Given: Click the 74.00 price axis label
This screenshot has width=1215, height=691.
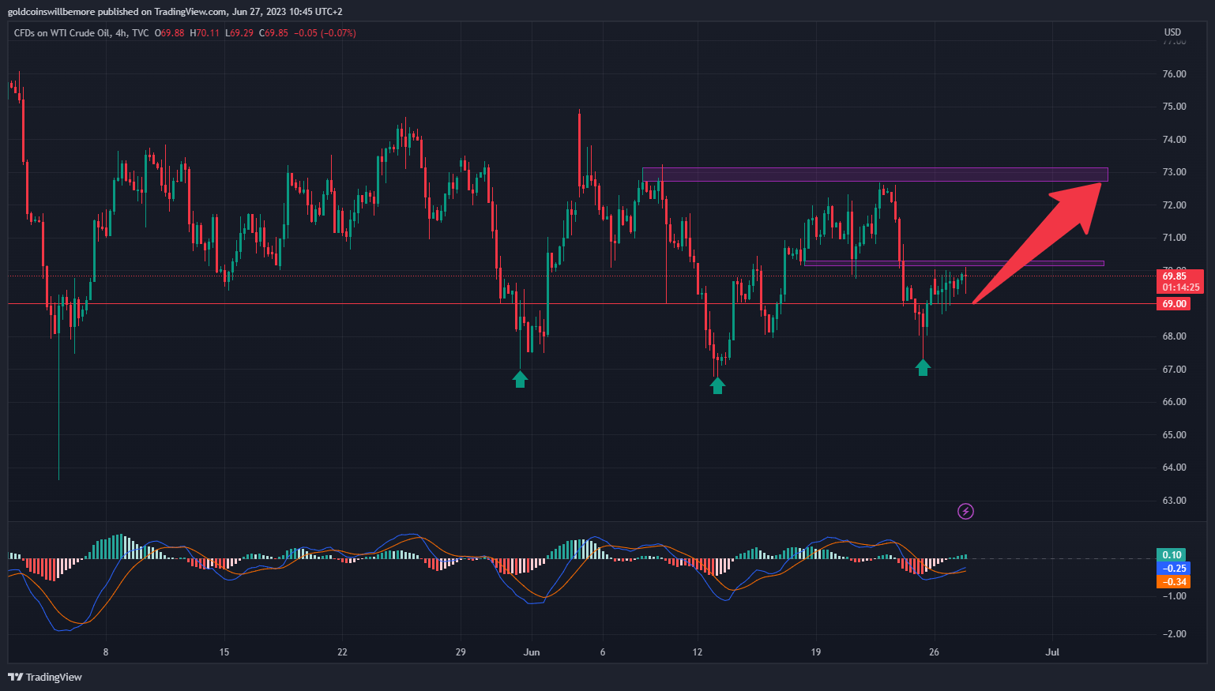Looking at the screenshot, I should pos(1174,140).
